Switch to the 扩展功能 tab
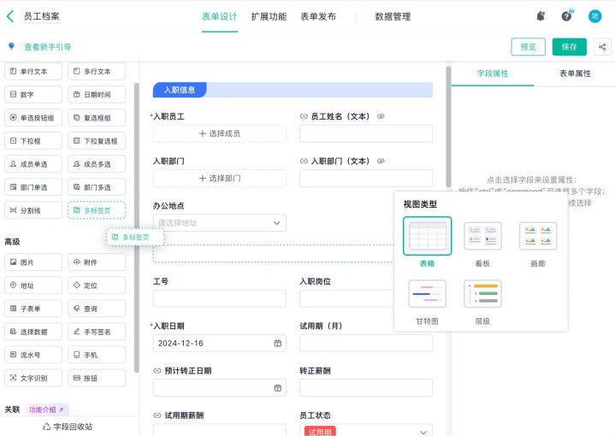Viewport: 615px width, 436px height. [x=269, y=16]
